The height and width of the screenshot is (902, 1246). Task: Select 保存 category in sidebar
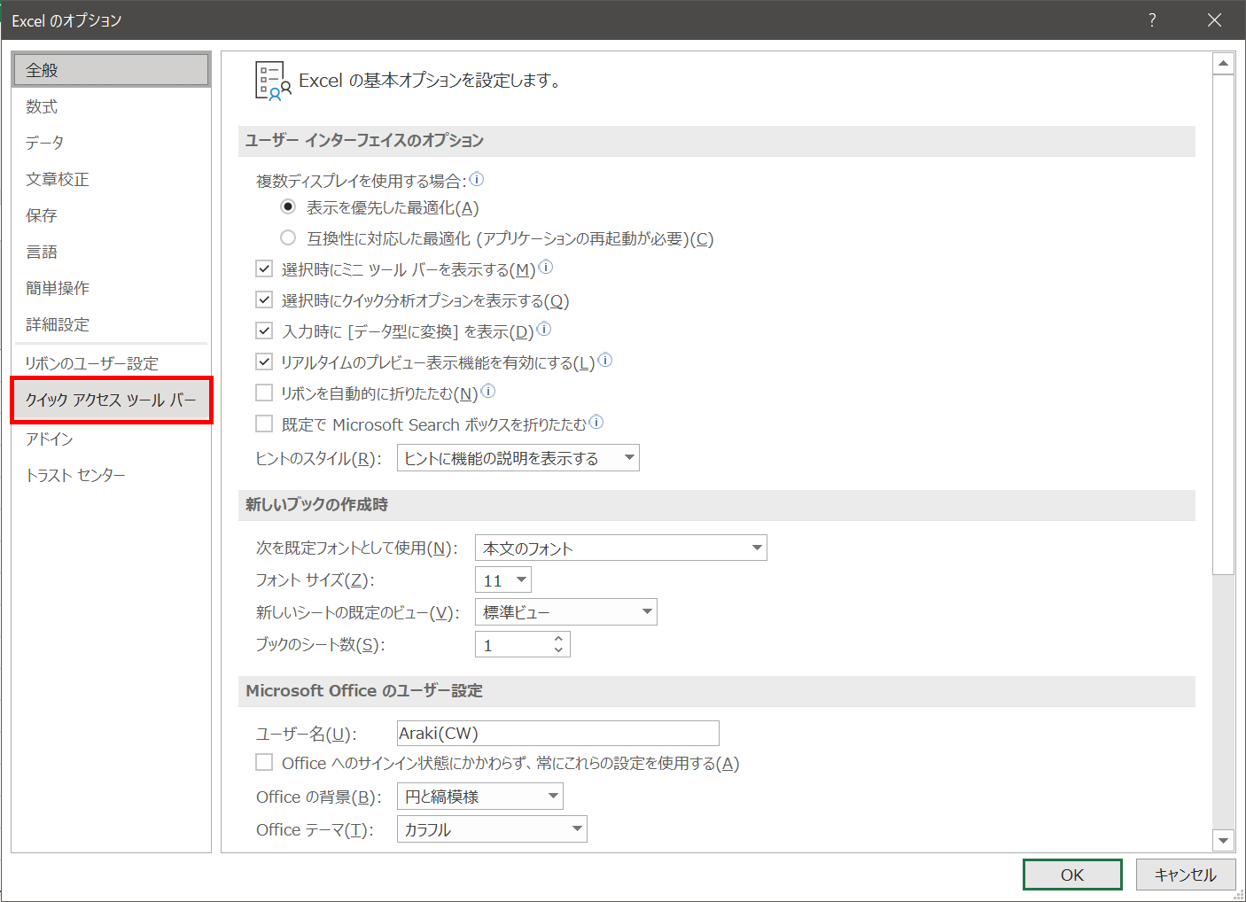click(x=111, y=215)
